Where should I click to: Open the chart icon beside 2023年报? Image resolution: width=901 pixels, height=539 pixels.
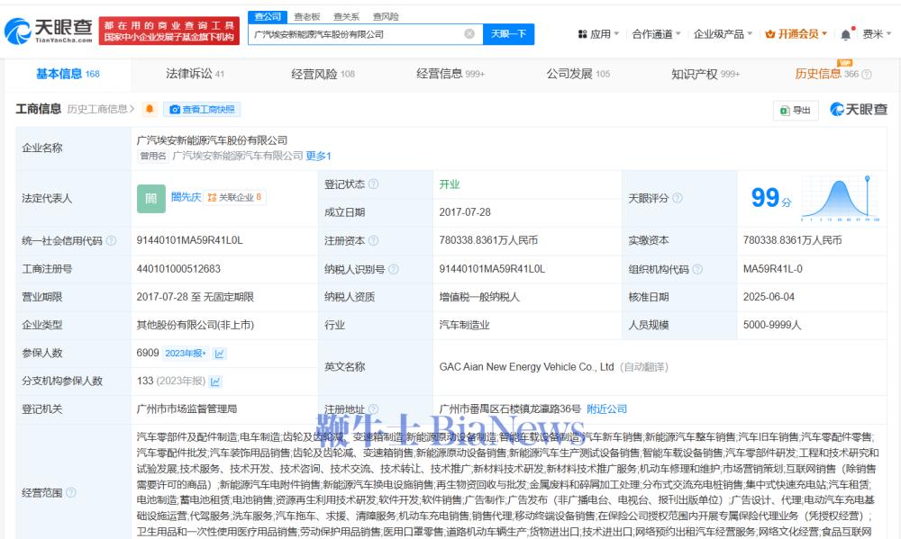pos(219,354)
